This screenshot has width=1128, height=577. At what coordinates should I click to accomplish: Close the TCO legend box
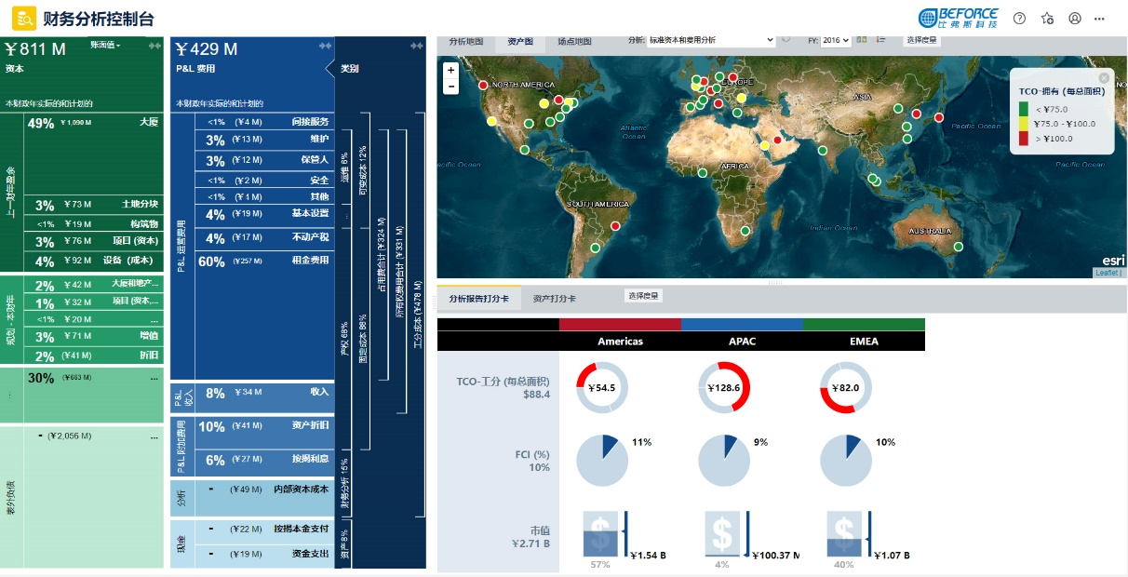click(1104, 78)
